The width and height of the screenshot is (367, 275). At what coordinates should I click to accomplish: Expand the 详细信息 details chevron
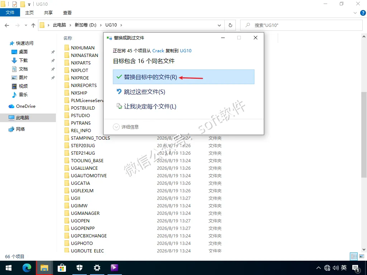point(116,127)
